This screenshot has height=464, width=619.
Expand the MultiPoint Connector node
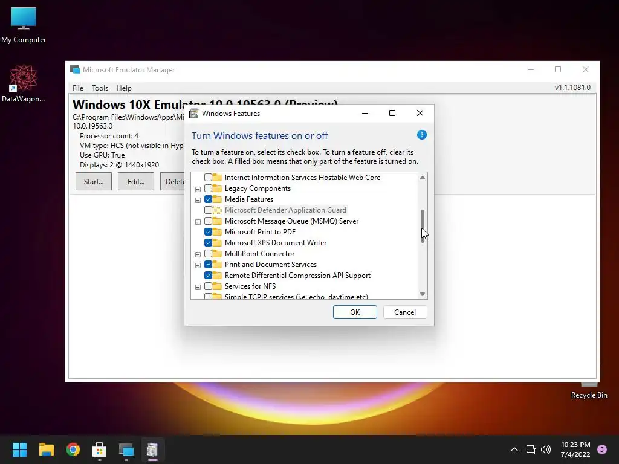[198, 254]
